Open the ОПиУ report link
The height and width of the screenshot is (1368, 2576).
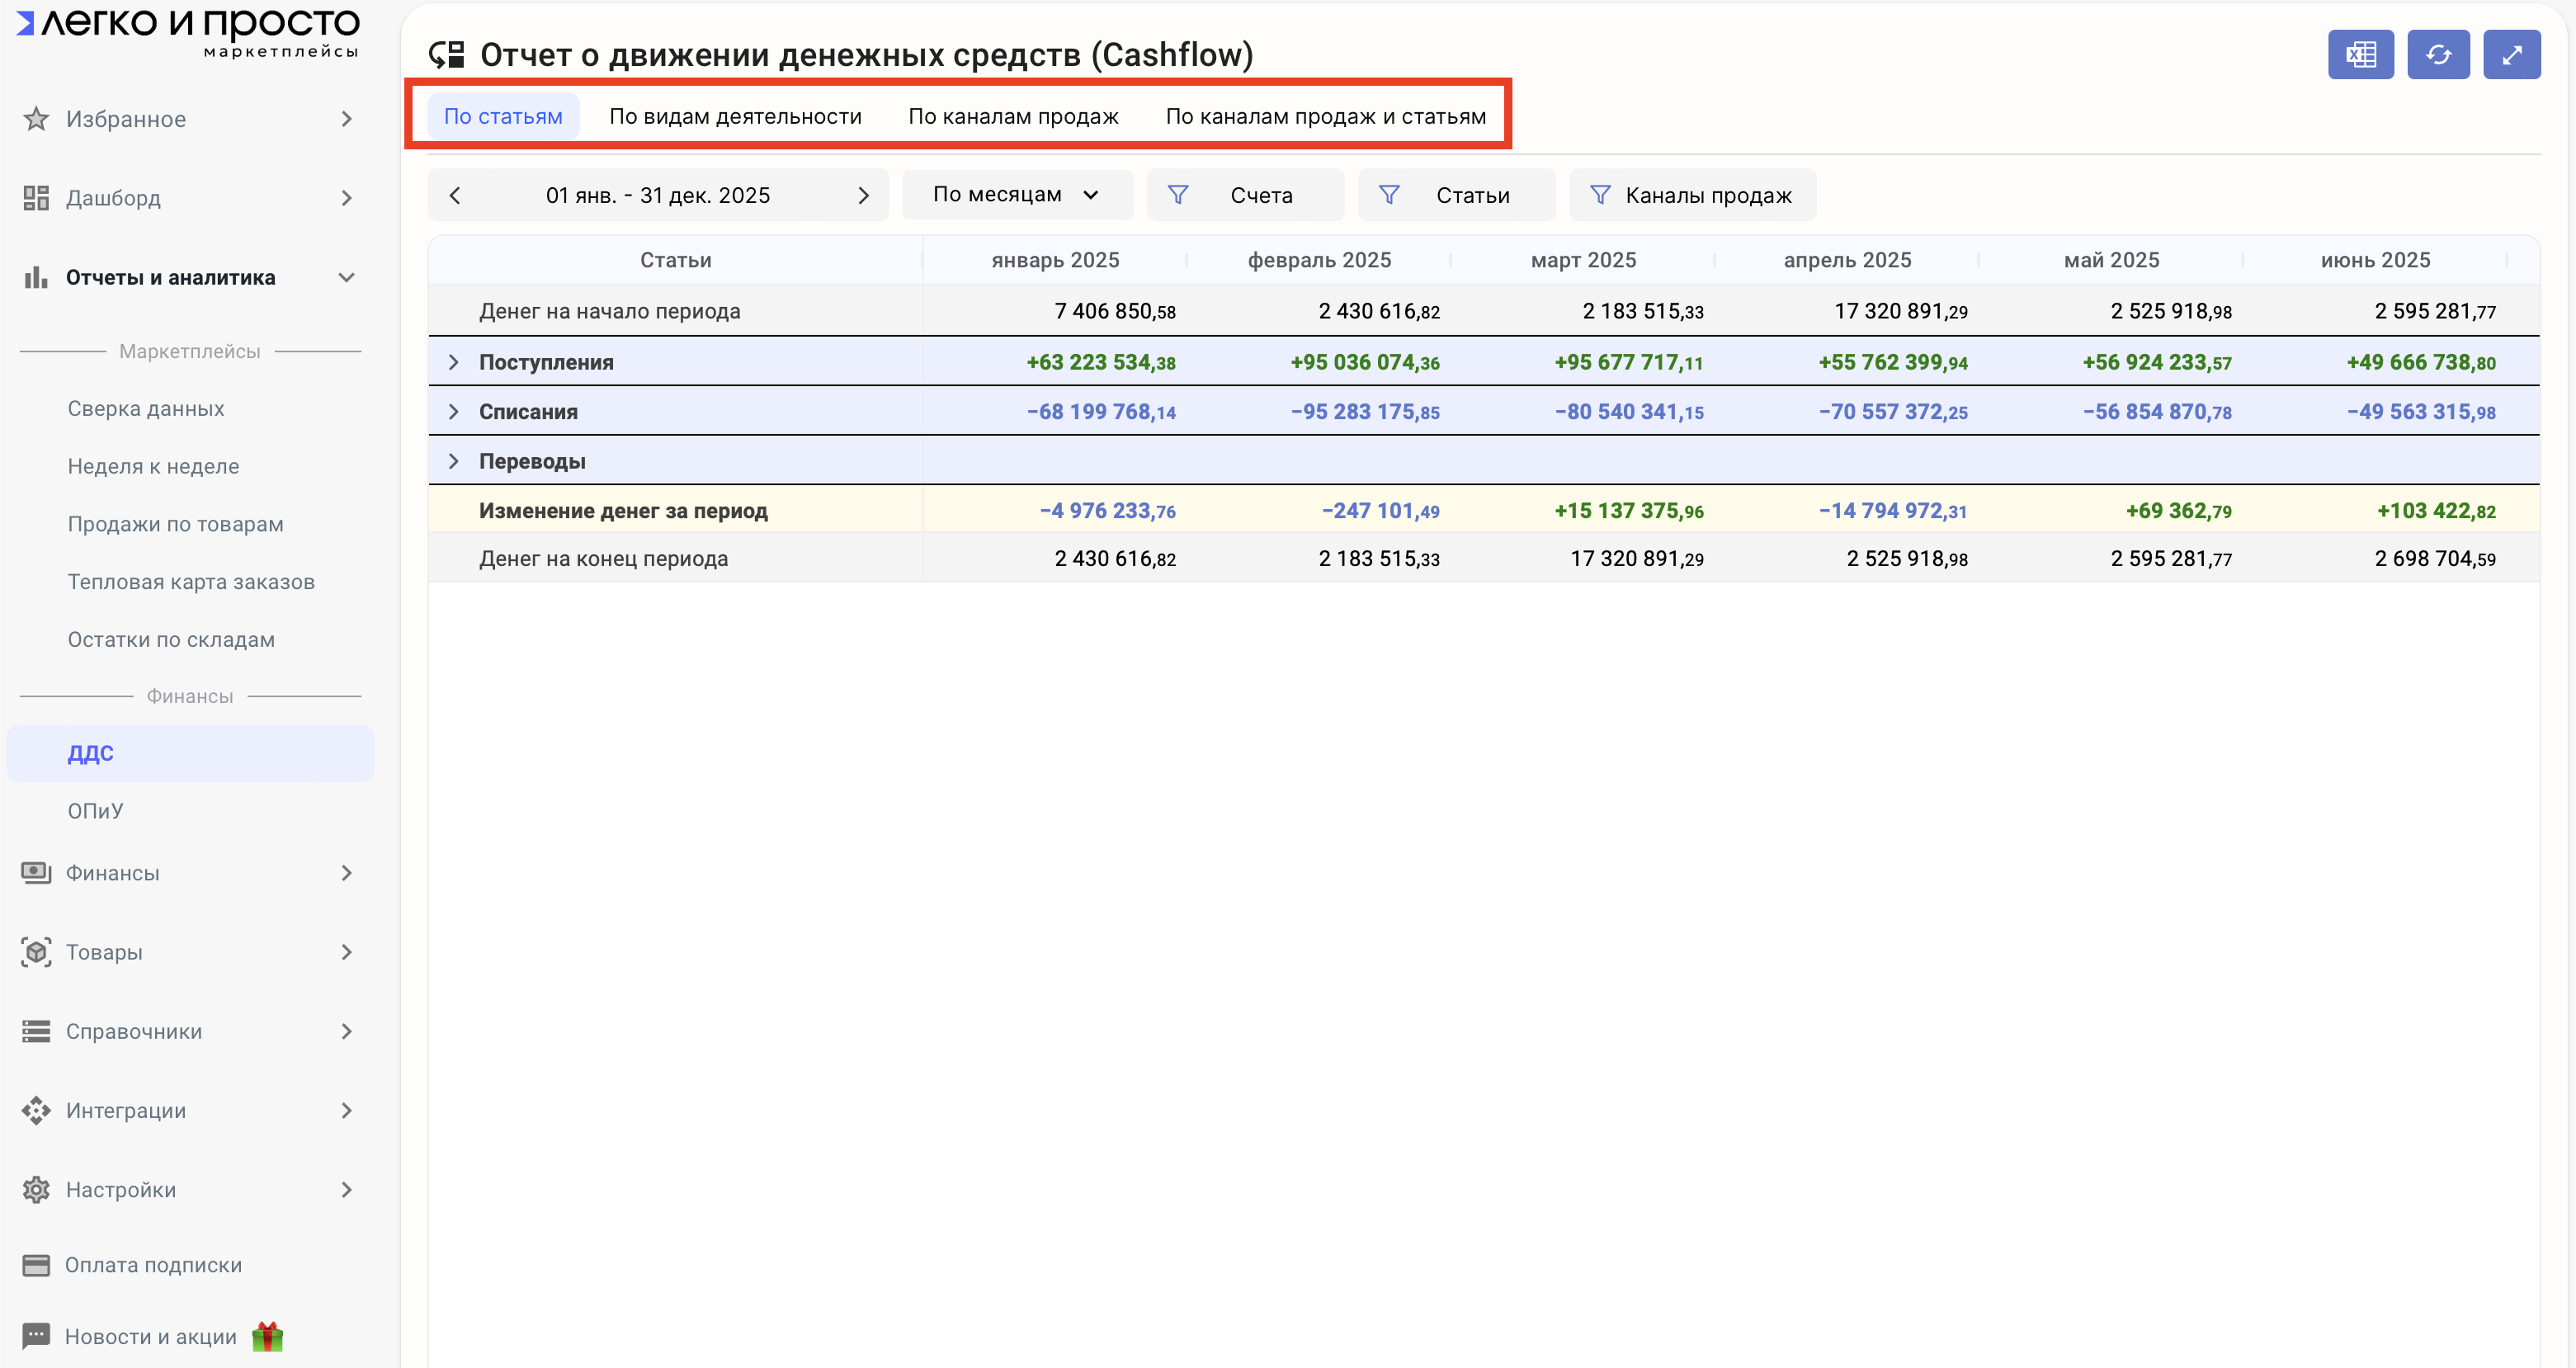pos(95,810)
